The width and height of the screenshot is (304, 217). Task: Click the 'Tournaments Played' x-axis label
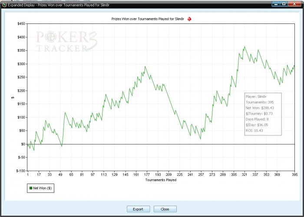pyautogui.click(x=161, y=180)
